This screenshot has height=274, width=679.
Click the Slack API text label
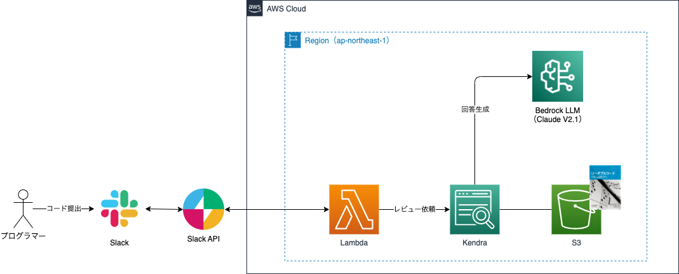click(203, 239)
